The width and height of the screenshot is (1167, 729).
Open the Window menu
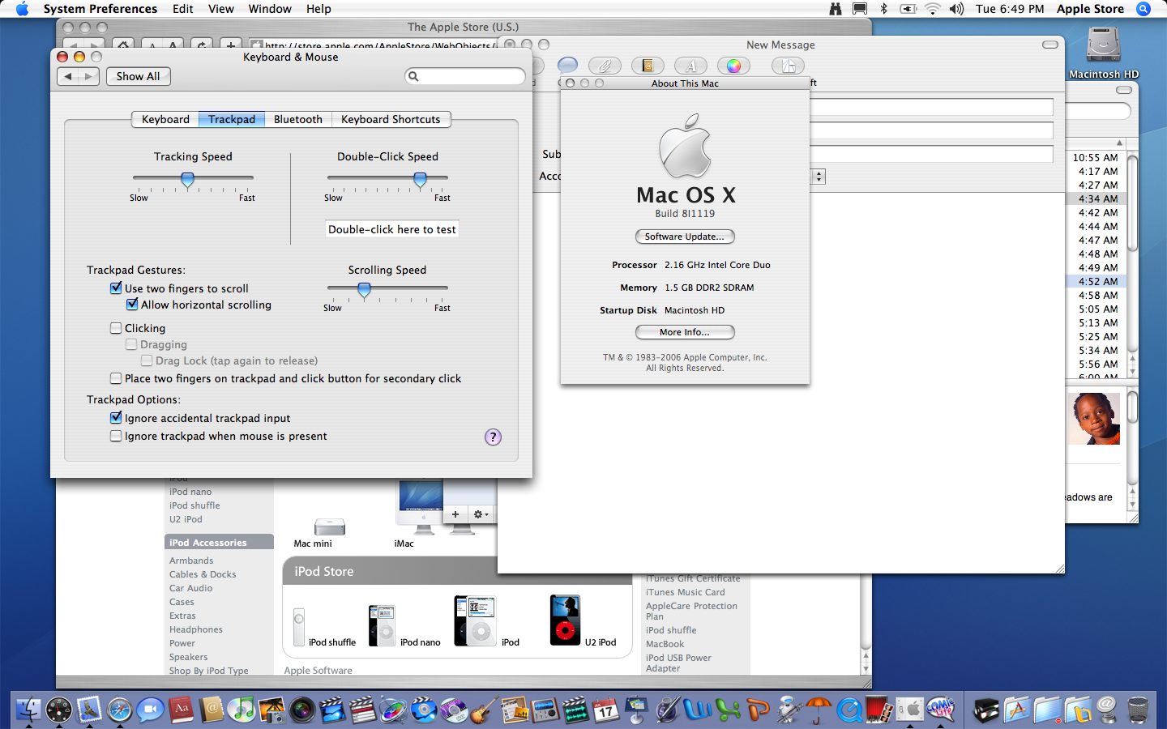click(270, 9)
